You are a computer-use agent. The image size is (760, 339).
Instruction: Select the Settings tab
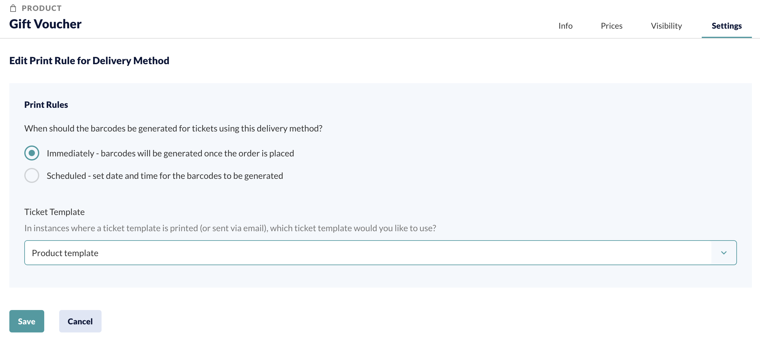pos(727,26)
